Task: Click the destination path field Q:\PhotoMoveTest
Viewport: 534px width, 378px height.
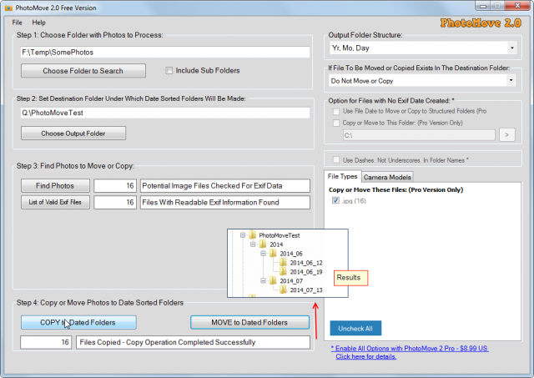Action: [165, 113]
